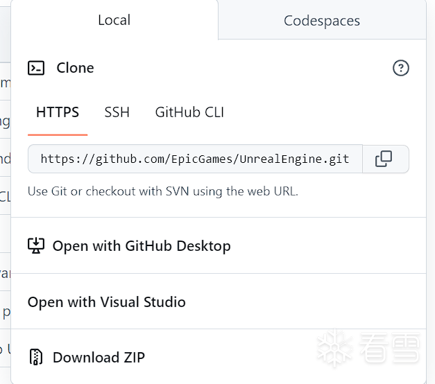Open with GitHub Desktop text link

coord(142,245)
